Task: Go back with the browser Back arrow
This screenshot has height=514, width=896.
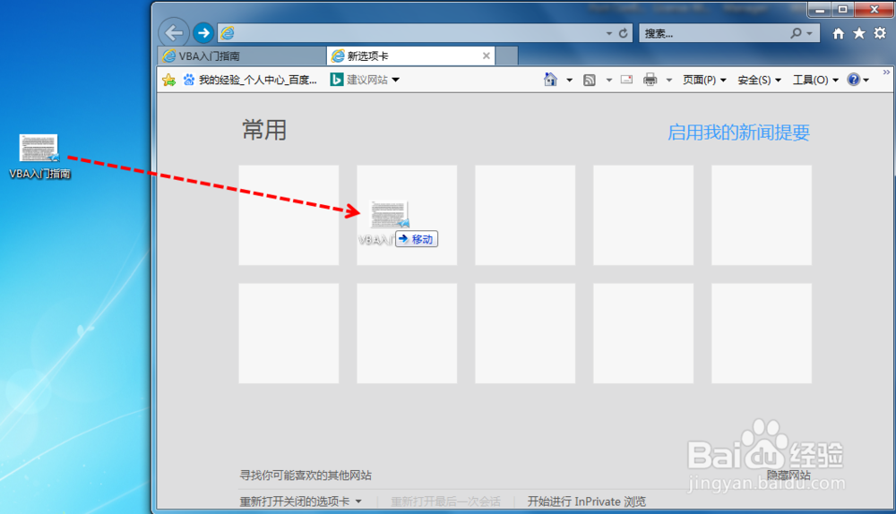Action: coord(174,32)
